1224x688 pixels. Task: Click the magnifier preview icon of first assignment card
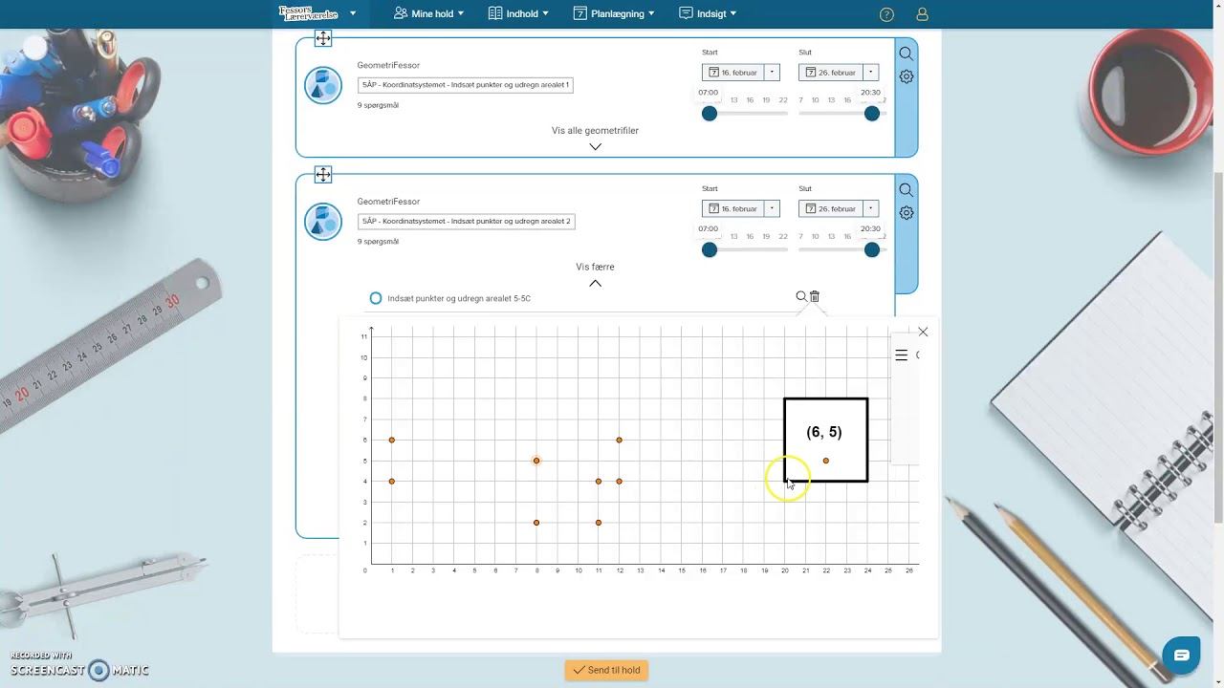click(x=906, y=54)
